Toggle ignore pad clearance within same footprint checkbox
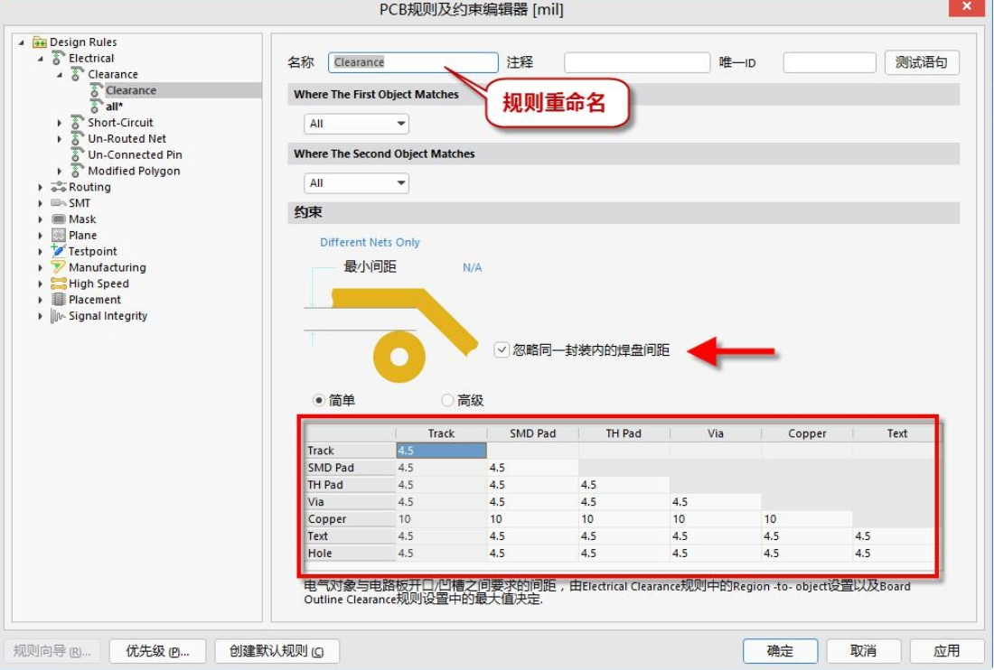This screenshot has width=994, height=670. click(x=502, y=349)
